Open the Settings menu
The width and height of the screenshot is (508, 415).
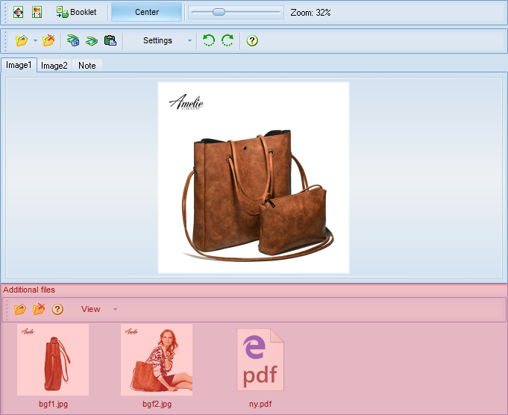click(x=157, y=40)
